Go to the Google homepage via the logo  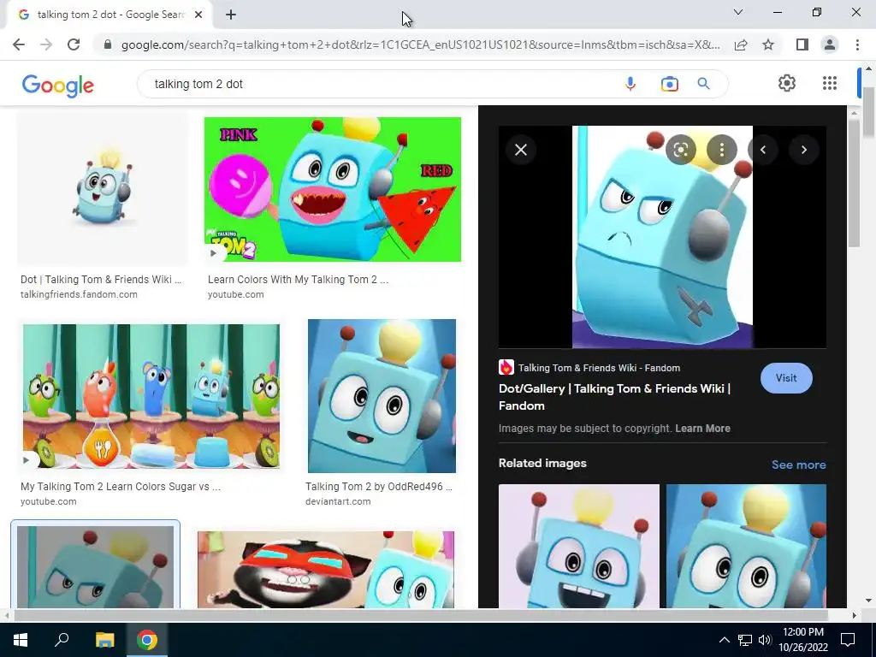(x=58, y=86)
